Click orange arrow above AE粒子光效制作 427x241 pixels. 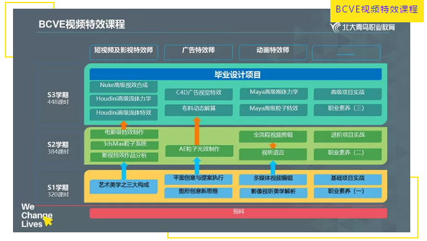pos(196,131)
